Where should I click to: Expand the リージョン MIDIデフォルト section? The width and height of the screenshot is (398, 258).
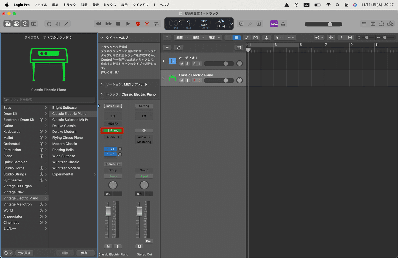pos(102,84)
